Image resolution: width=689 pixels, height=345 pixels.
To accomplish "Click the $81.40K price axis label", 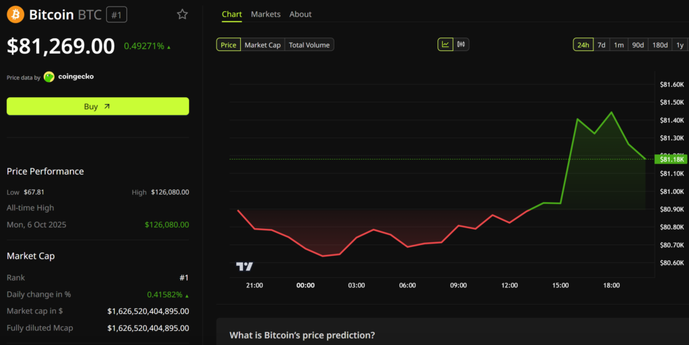I will (672, 120).
